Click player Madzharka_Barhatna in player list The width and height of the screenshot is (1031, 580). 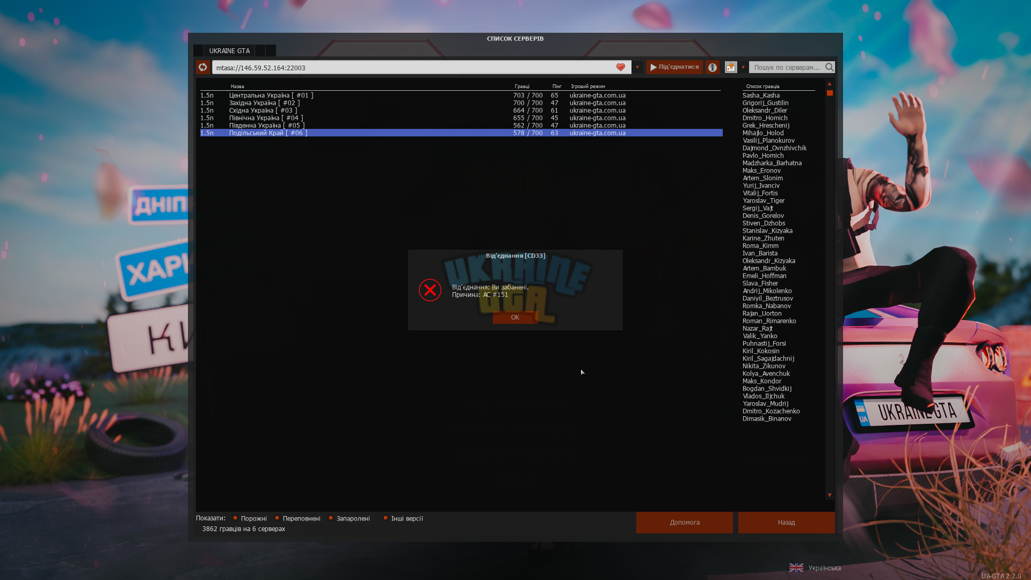point(772,163)
